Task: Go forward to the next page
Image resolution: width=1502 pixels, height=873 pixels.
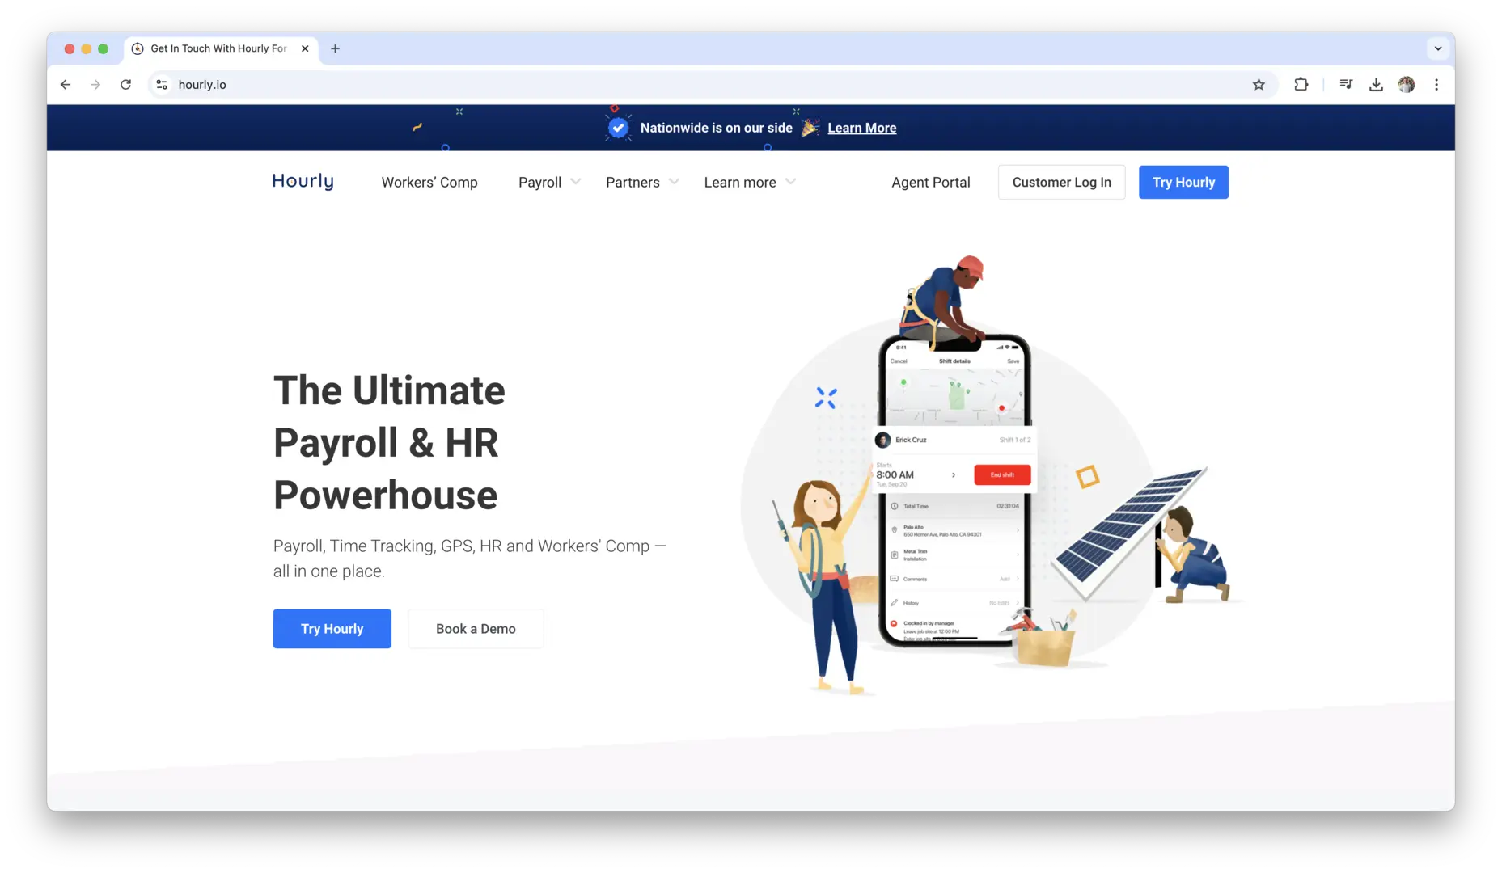Action: click(x=95, y=85)
